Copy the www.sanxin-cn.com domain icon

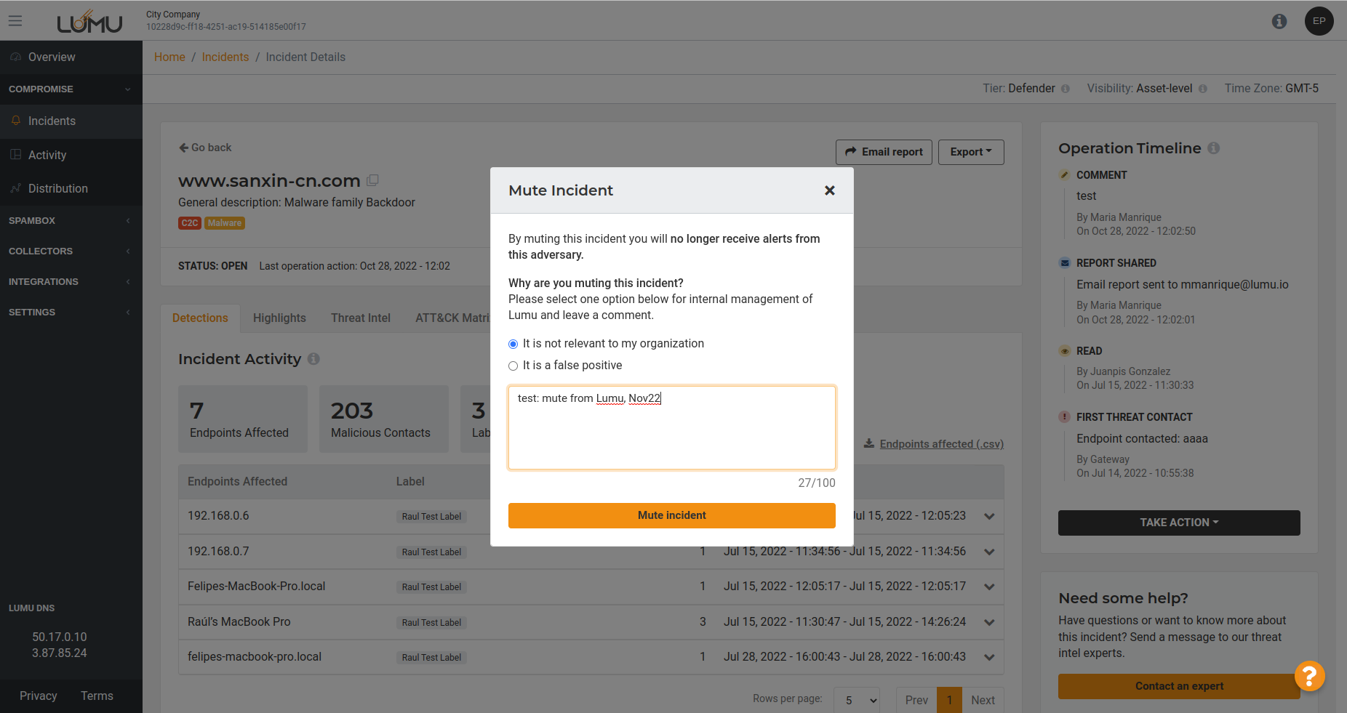tap(372, 180)
